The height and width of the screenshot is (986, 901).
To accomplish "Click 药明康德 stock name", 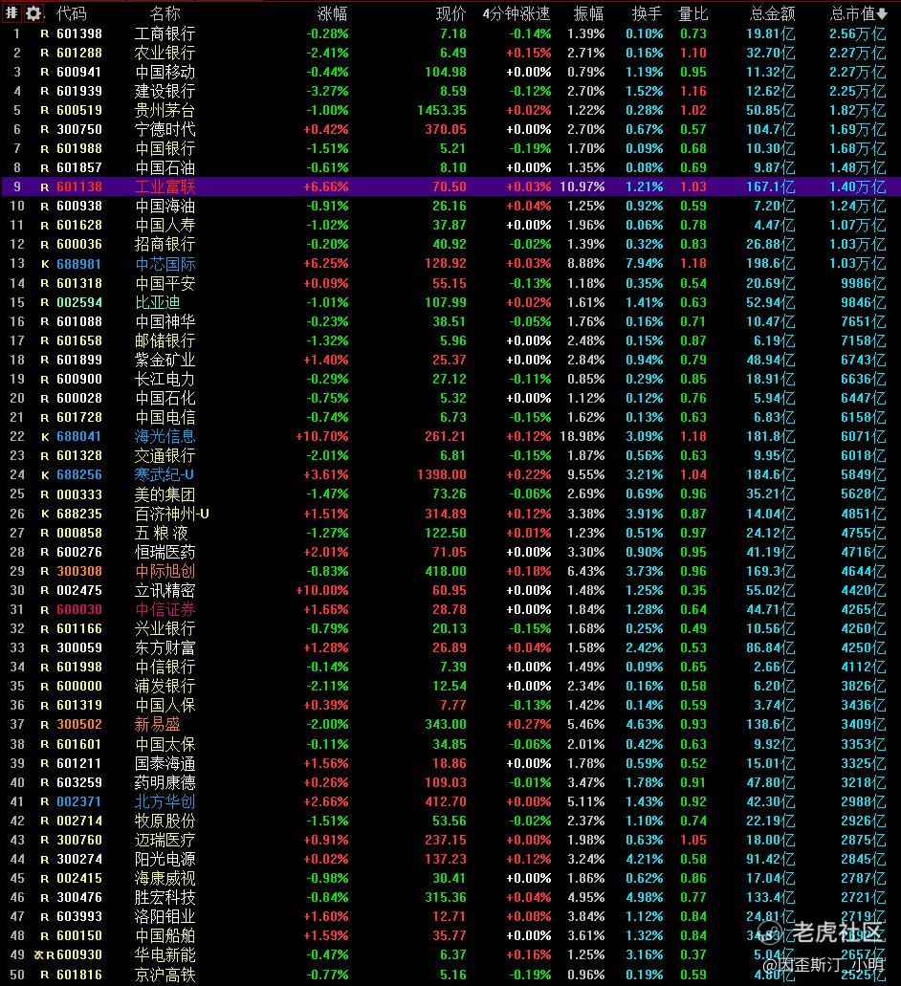I will pyautogui.click(x=165, y=783).
